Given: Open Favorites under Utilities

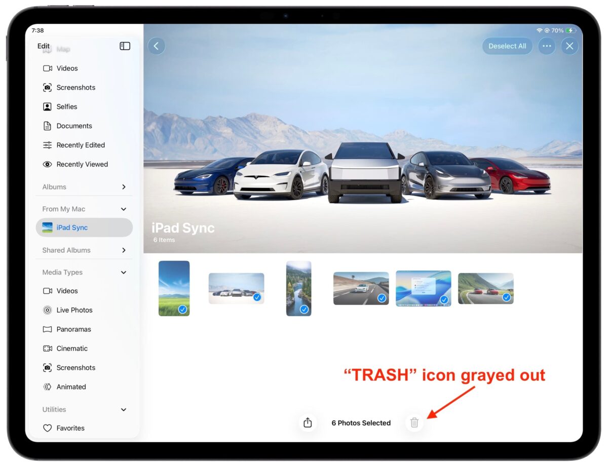Looking at the screenshot, I should [84, 429].
